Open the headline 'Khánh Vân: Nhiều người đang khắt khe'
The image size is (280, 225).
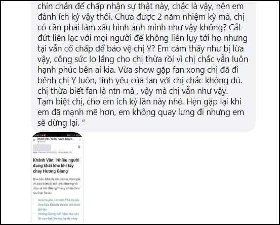click(x=56, y=165)
